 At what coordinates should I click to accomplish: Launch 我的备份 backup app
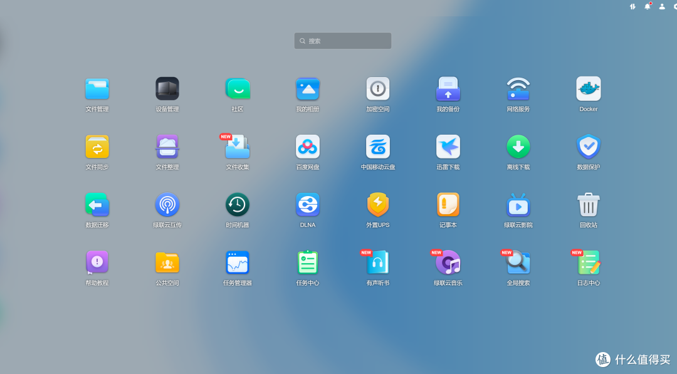448,90
